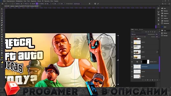This screenshot has width=171, height=96.
Task: Toggle lock all icon in Layers panel
Action: tap(145, 37)
